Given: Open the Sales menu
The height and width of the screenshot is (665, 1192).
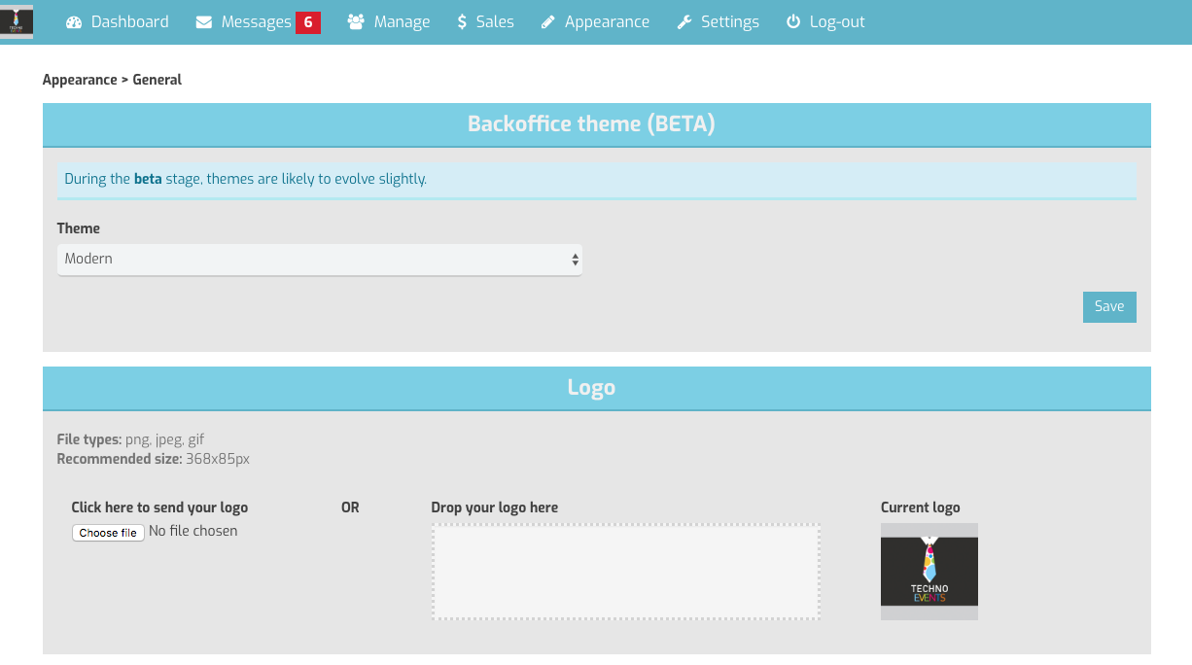Looking at the screenshot, I should [495, 22].
